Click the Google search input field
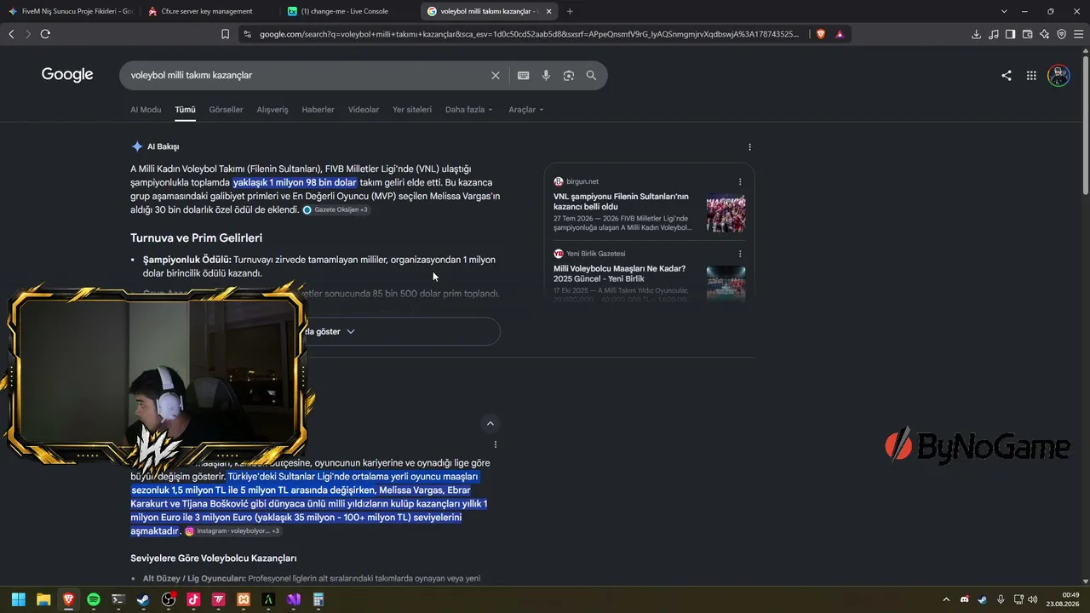The image size is (1090, 613). click(307, 75)
